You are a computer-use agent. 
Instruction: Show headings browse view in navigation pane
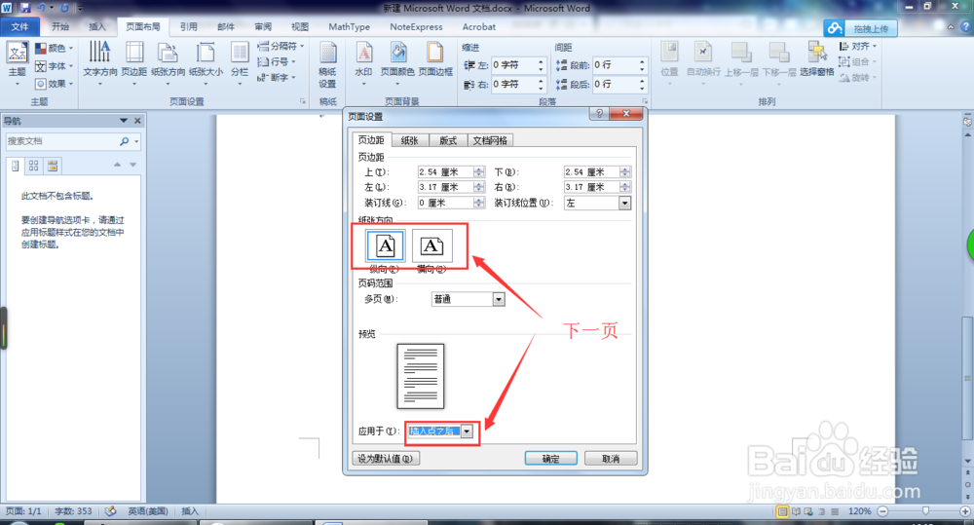pyautogui.click(x=16, y=166)
